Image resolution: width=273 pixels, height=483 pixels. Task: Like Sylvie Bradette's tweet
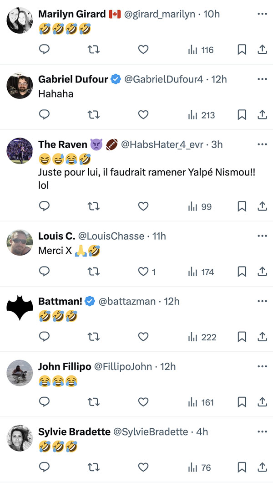coord(143,468)
